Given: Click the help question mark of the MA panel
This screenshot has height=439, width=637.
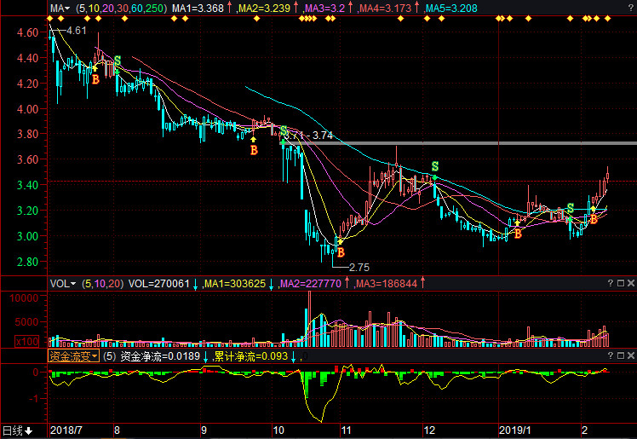Looking at the screenshot, I should 631,9.
